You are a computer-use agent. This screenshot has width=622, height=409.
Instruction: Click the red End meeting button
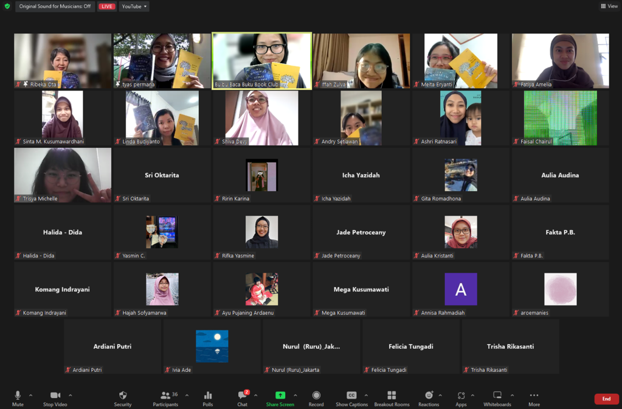coord(606,399)
